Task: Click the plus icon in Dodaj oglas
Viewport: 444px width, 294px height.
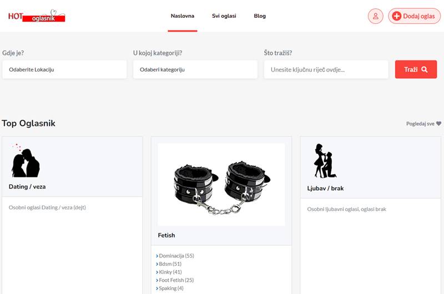Action: pos(396,16)
